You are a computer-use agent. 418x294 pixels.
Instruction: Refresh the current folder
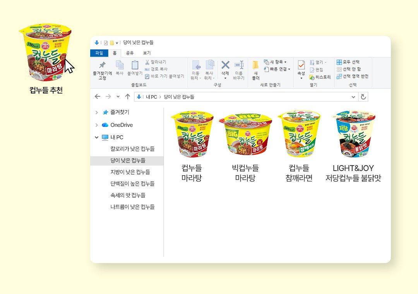(x=363, y=97)
